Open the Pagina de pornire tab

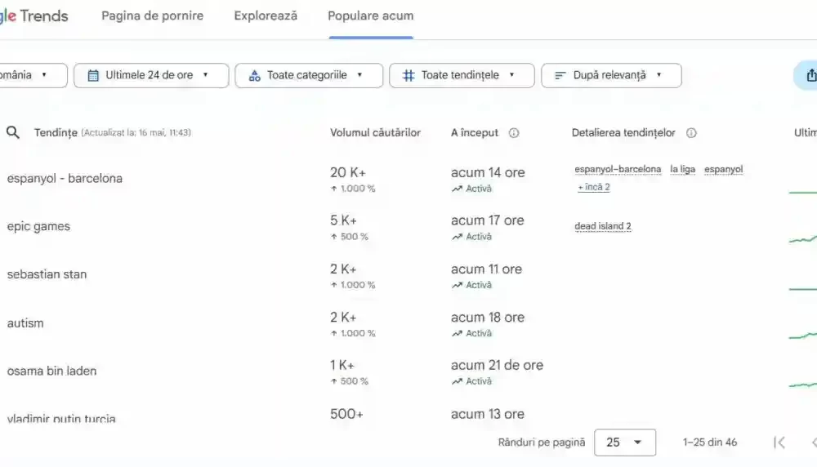[x=152, y=16]
